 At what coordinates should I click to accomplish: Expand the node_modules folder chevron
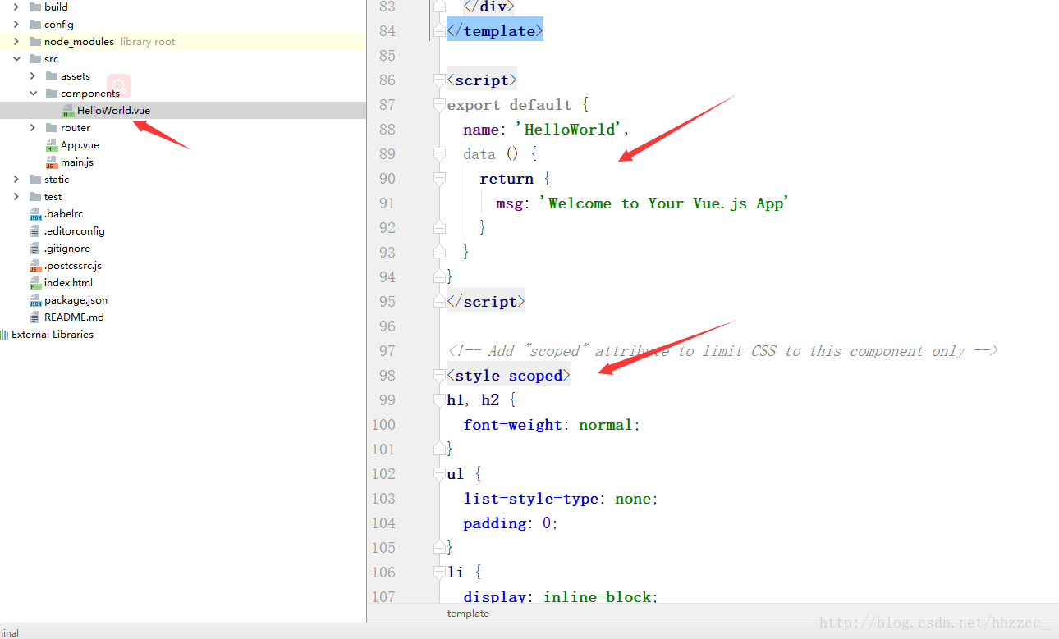pos(16,42)
